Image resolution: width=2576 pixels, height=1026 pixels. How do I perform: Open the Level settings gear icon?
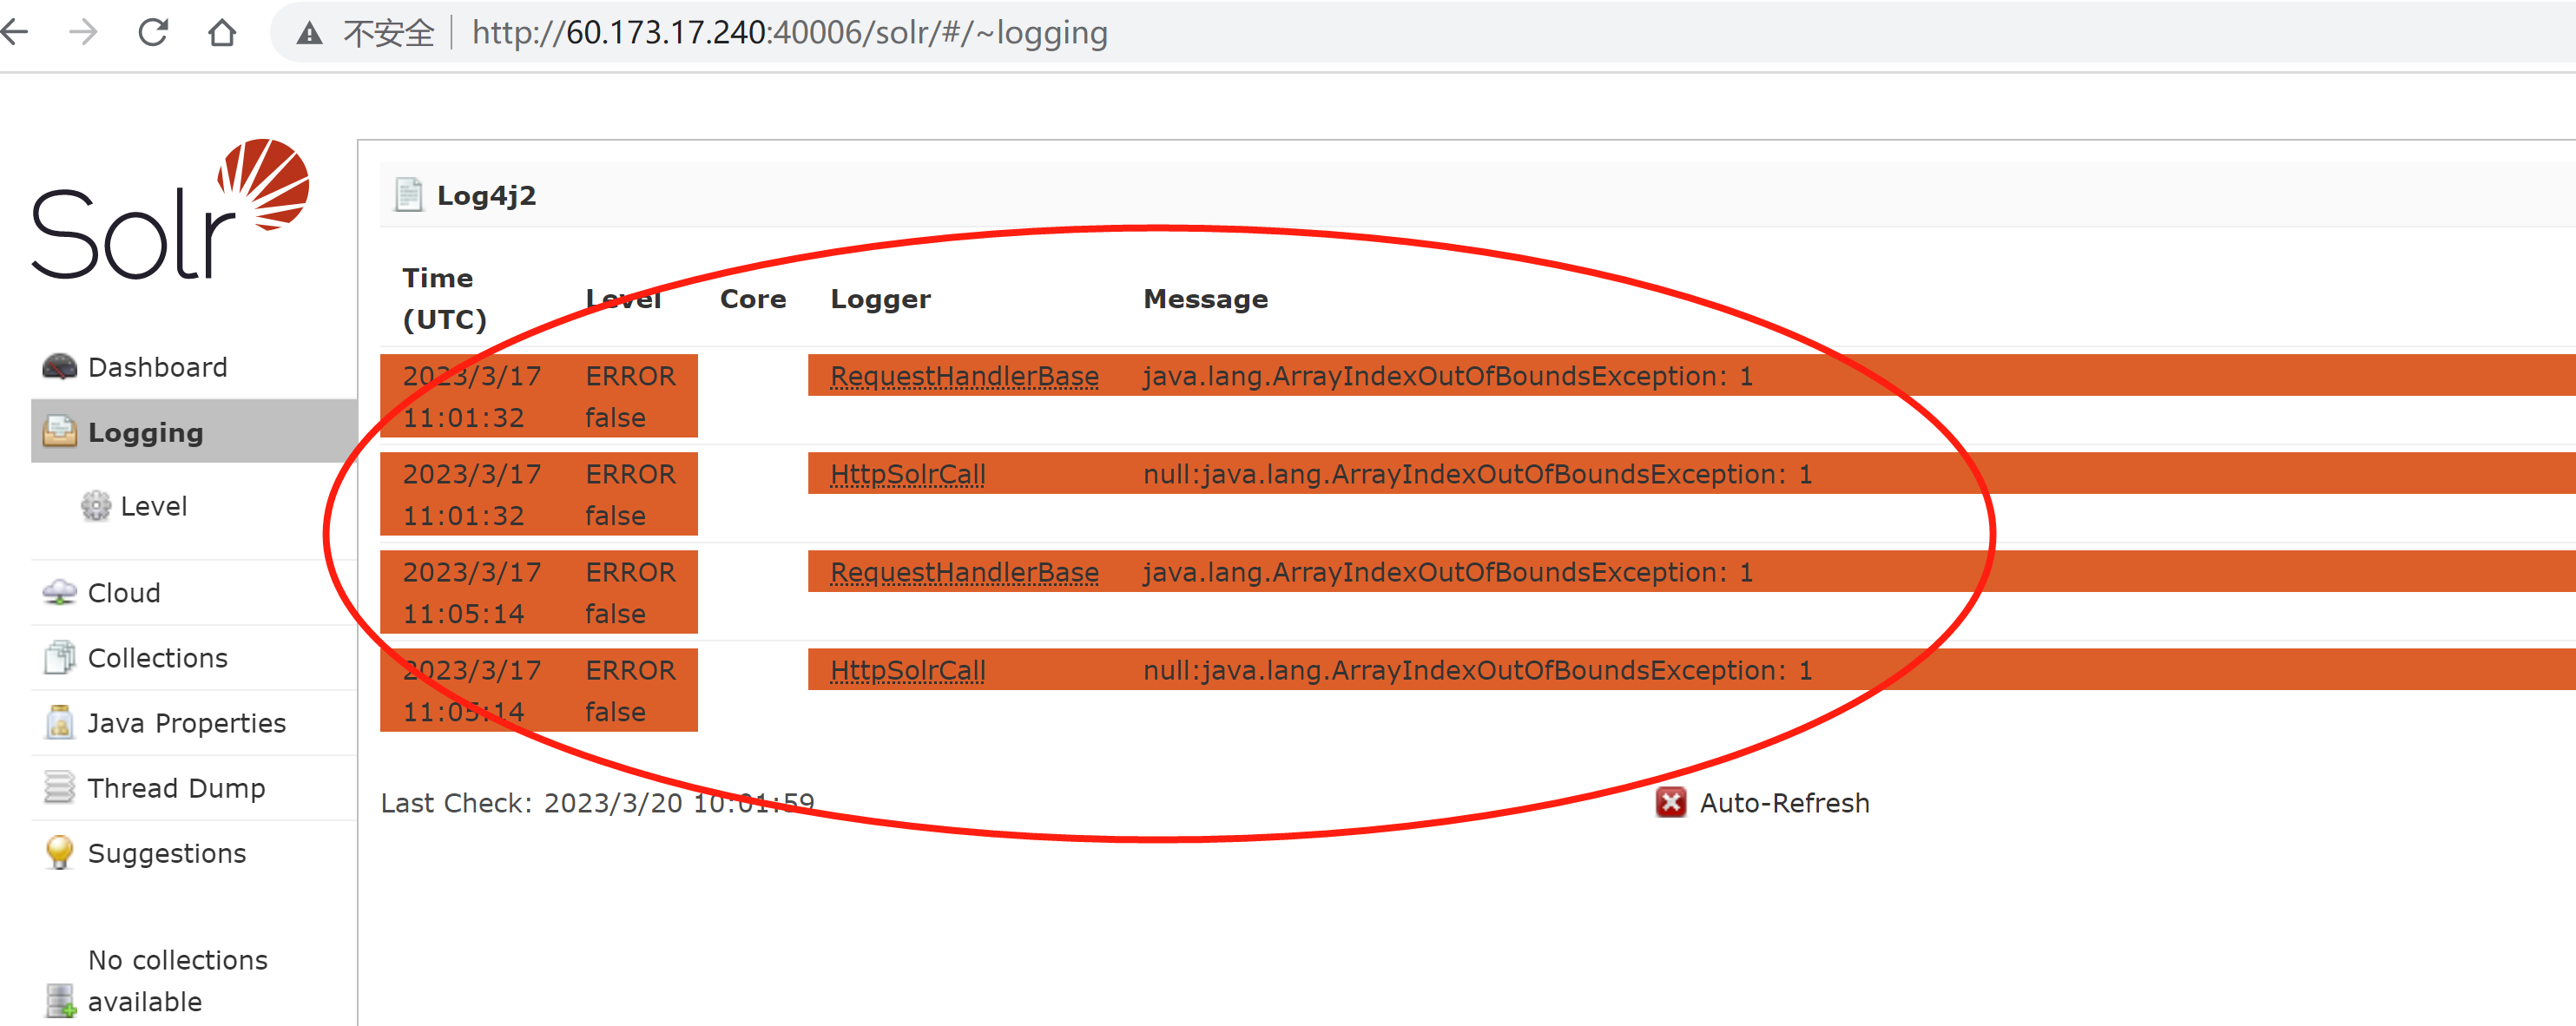pyautogui.click(x=96, y=506)
